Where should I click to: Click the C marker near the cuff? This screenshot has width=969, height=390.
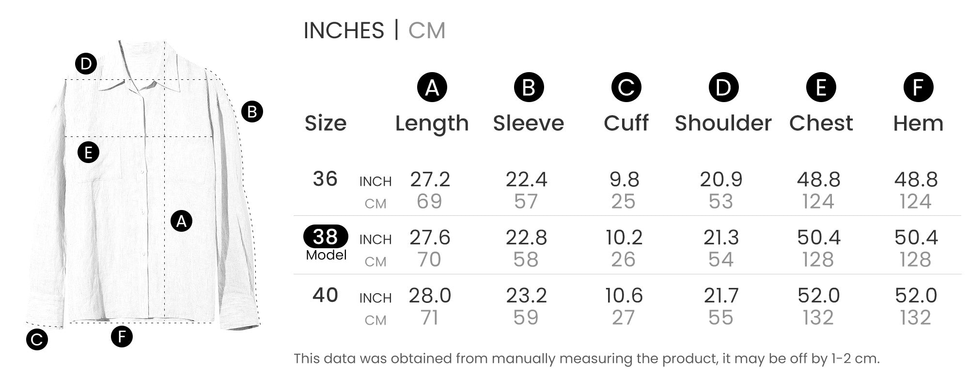click(x=37, y=339)
